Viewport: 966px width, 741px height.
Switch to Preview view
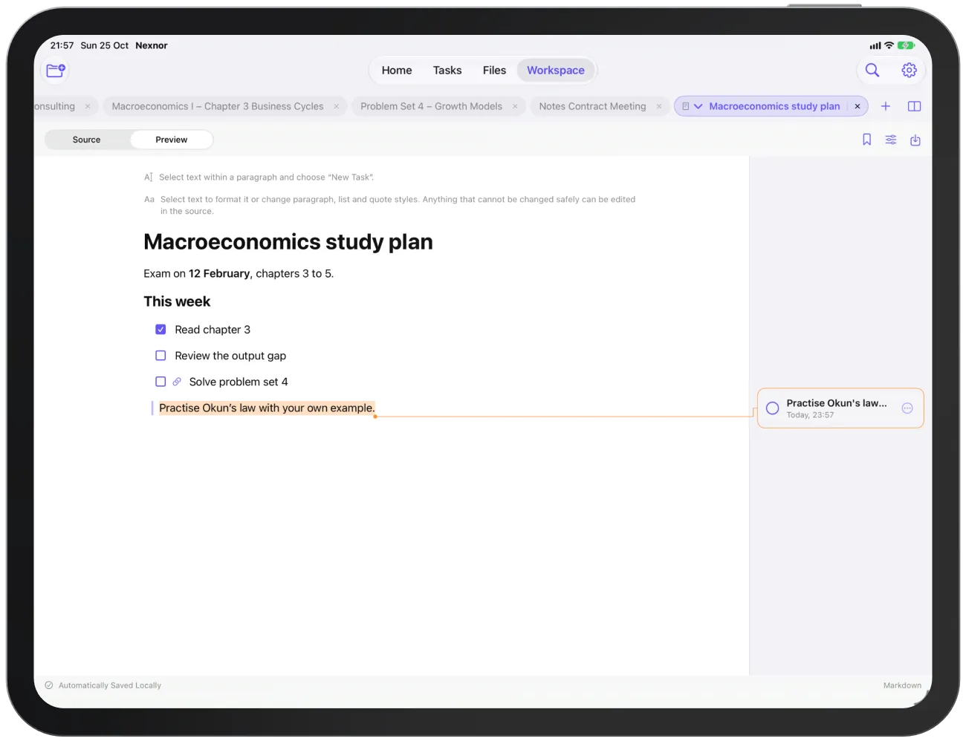[172, 140]
